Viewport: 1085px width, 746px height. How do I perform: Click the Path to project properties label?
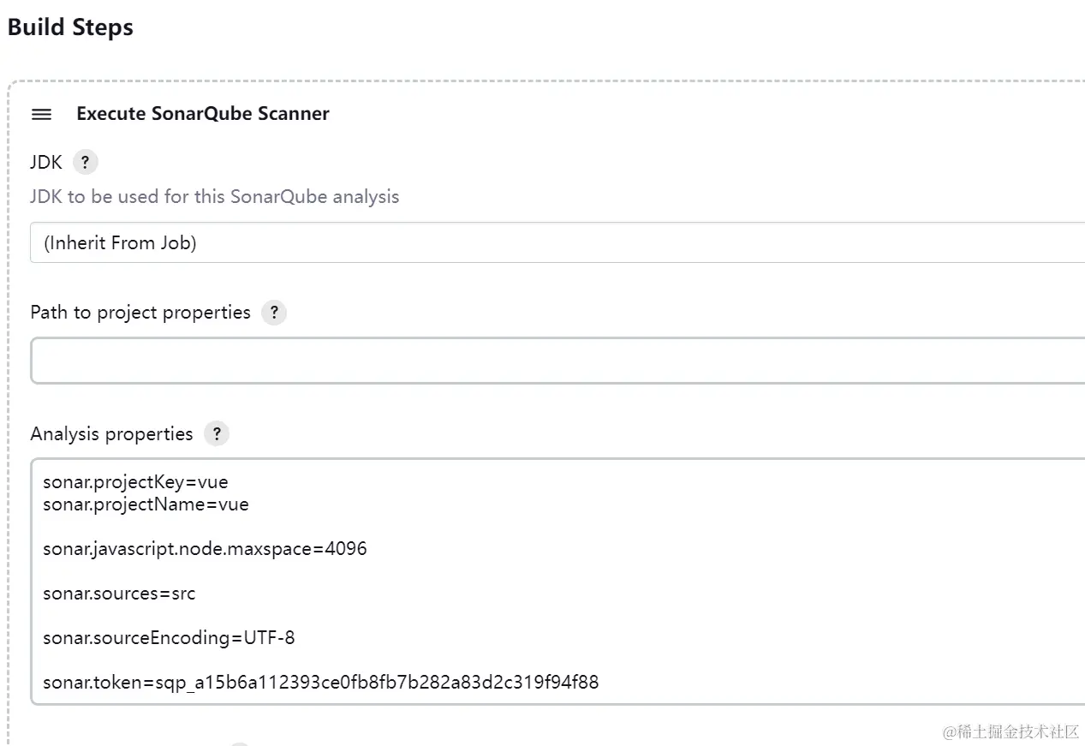coord(140,313)
